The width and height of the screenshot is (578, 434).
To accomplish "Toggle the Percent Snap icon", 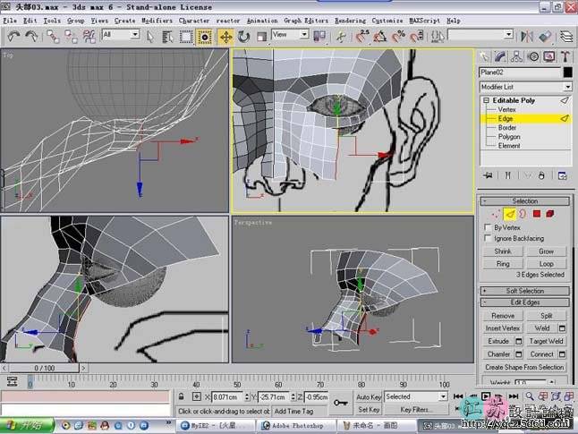I will coord(398,36).
